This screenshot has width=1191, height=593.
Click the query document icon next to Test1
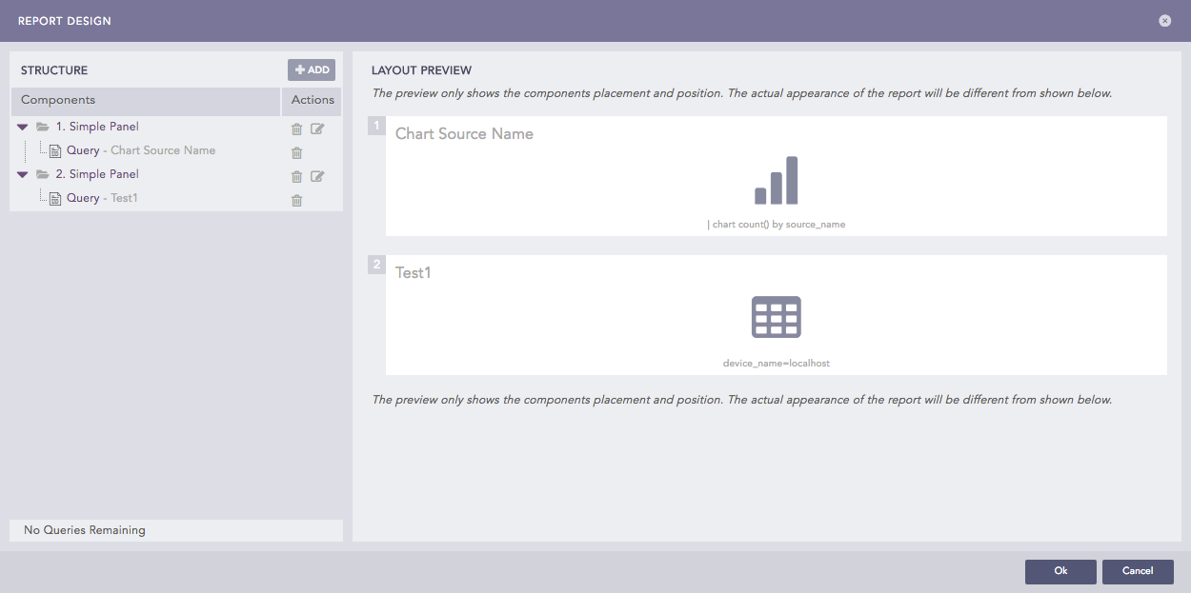click(x=54, y=197)
